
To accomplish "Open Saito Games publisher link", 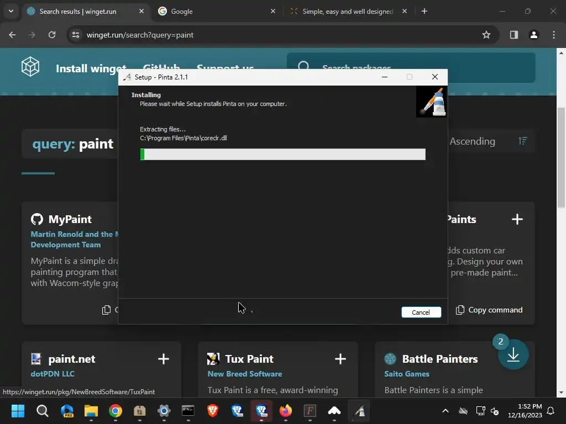I will coord(406,374).
